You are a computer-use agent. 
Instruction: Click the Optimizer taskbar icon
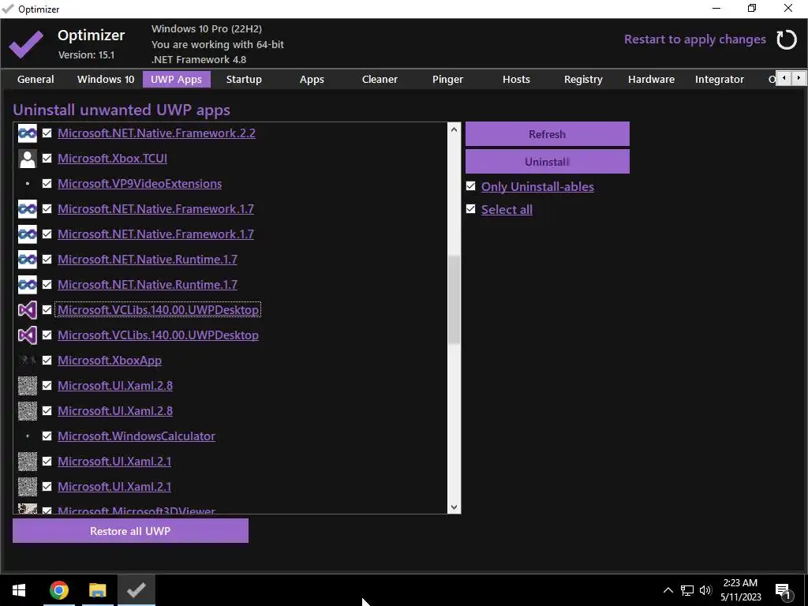point(136,590)
